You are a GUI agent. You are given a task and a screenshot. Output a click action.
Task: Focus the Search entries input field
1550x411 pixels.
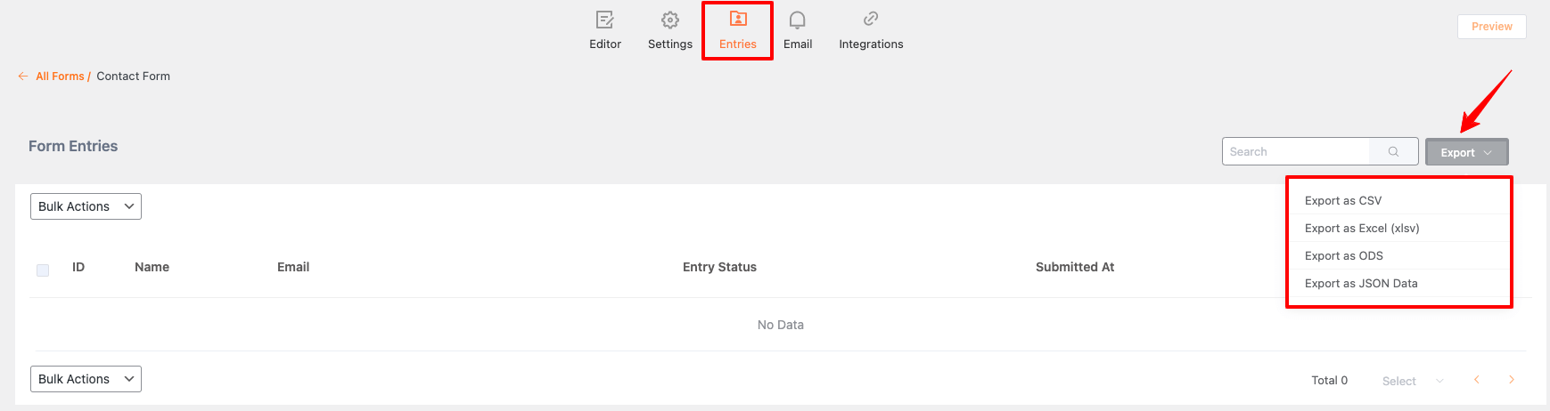point(1296,152)
